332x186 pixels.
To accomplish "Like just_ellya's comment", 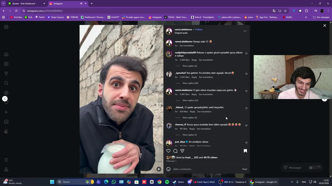I will 246,143.
